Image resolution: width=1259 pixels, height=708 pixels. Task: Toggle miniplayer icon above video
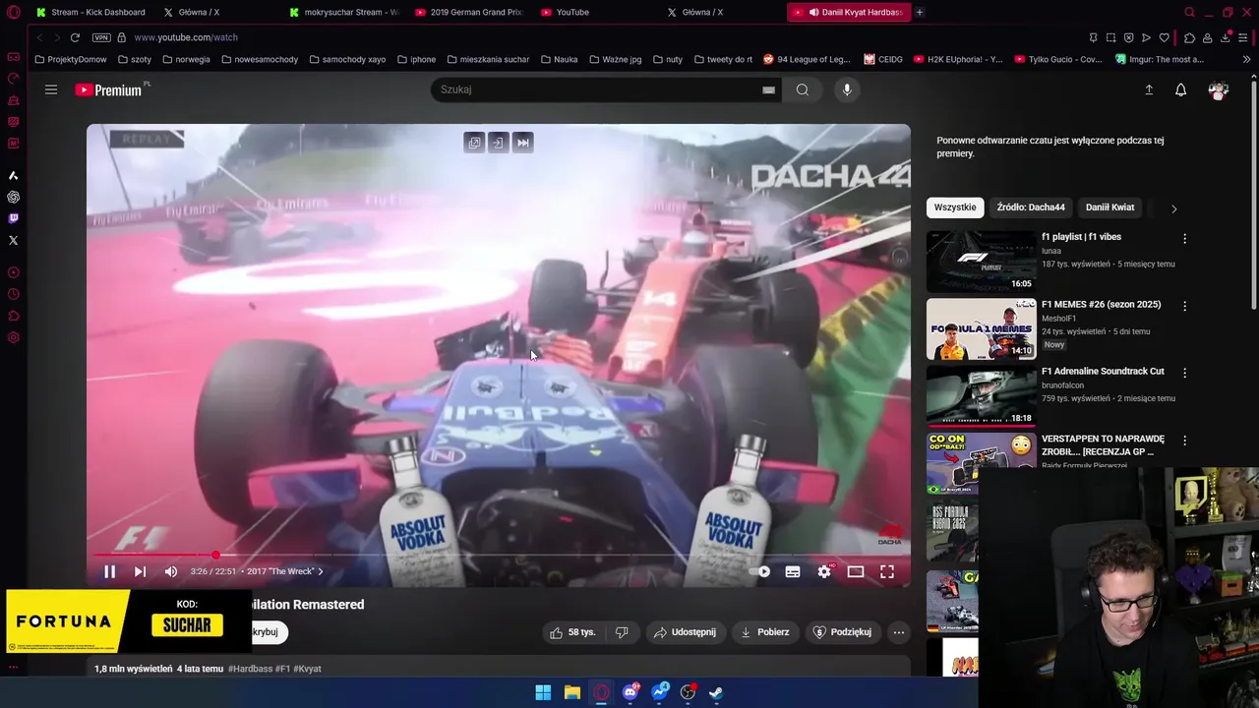pos(474,143)
